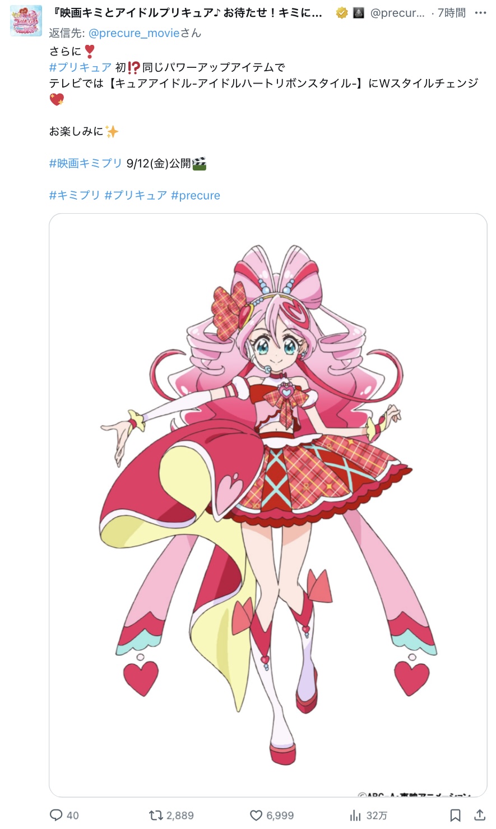Image resolution: width=496 pixels, height=829 pixels.
Task: Open #プリキュア hashtag between #キミプリ and #precure
Action: coord(136,195)
